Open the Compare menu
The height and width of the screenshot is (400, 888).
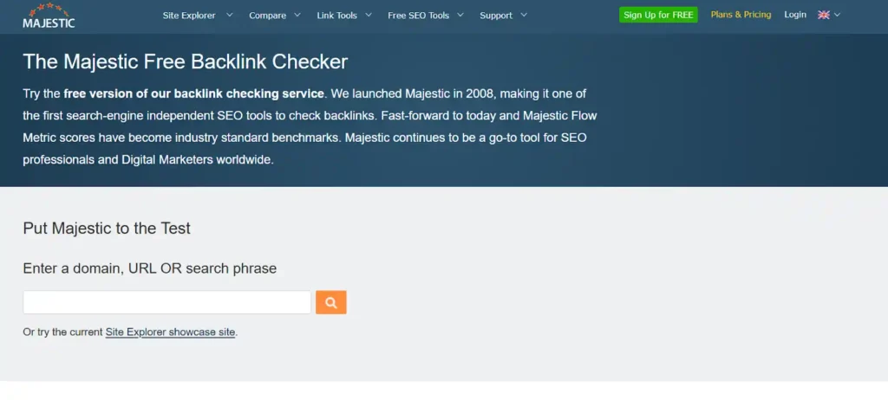(x=267, y=16)
